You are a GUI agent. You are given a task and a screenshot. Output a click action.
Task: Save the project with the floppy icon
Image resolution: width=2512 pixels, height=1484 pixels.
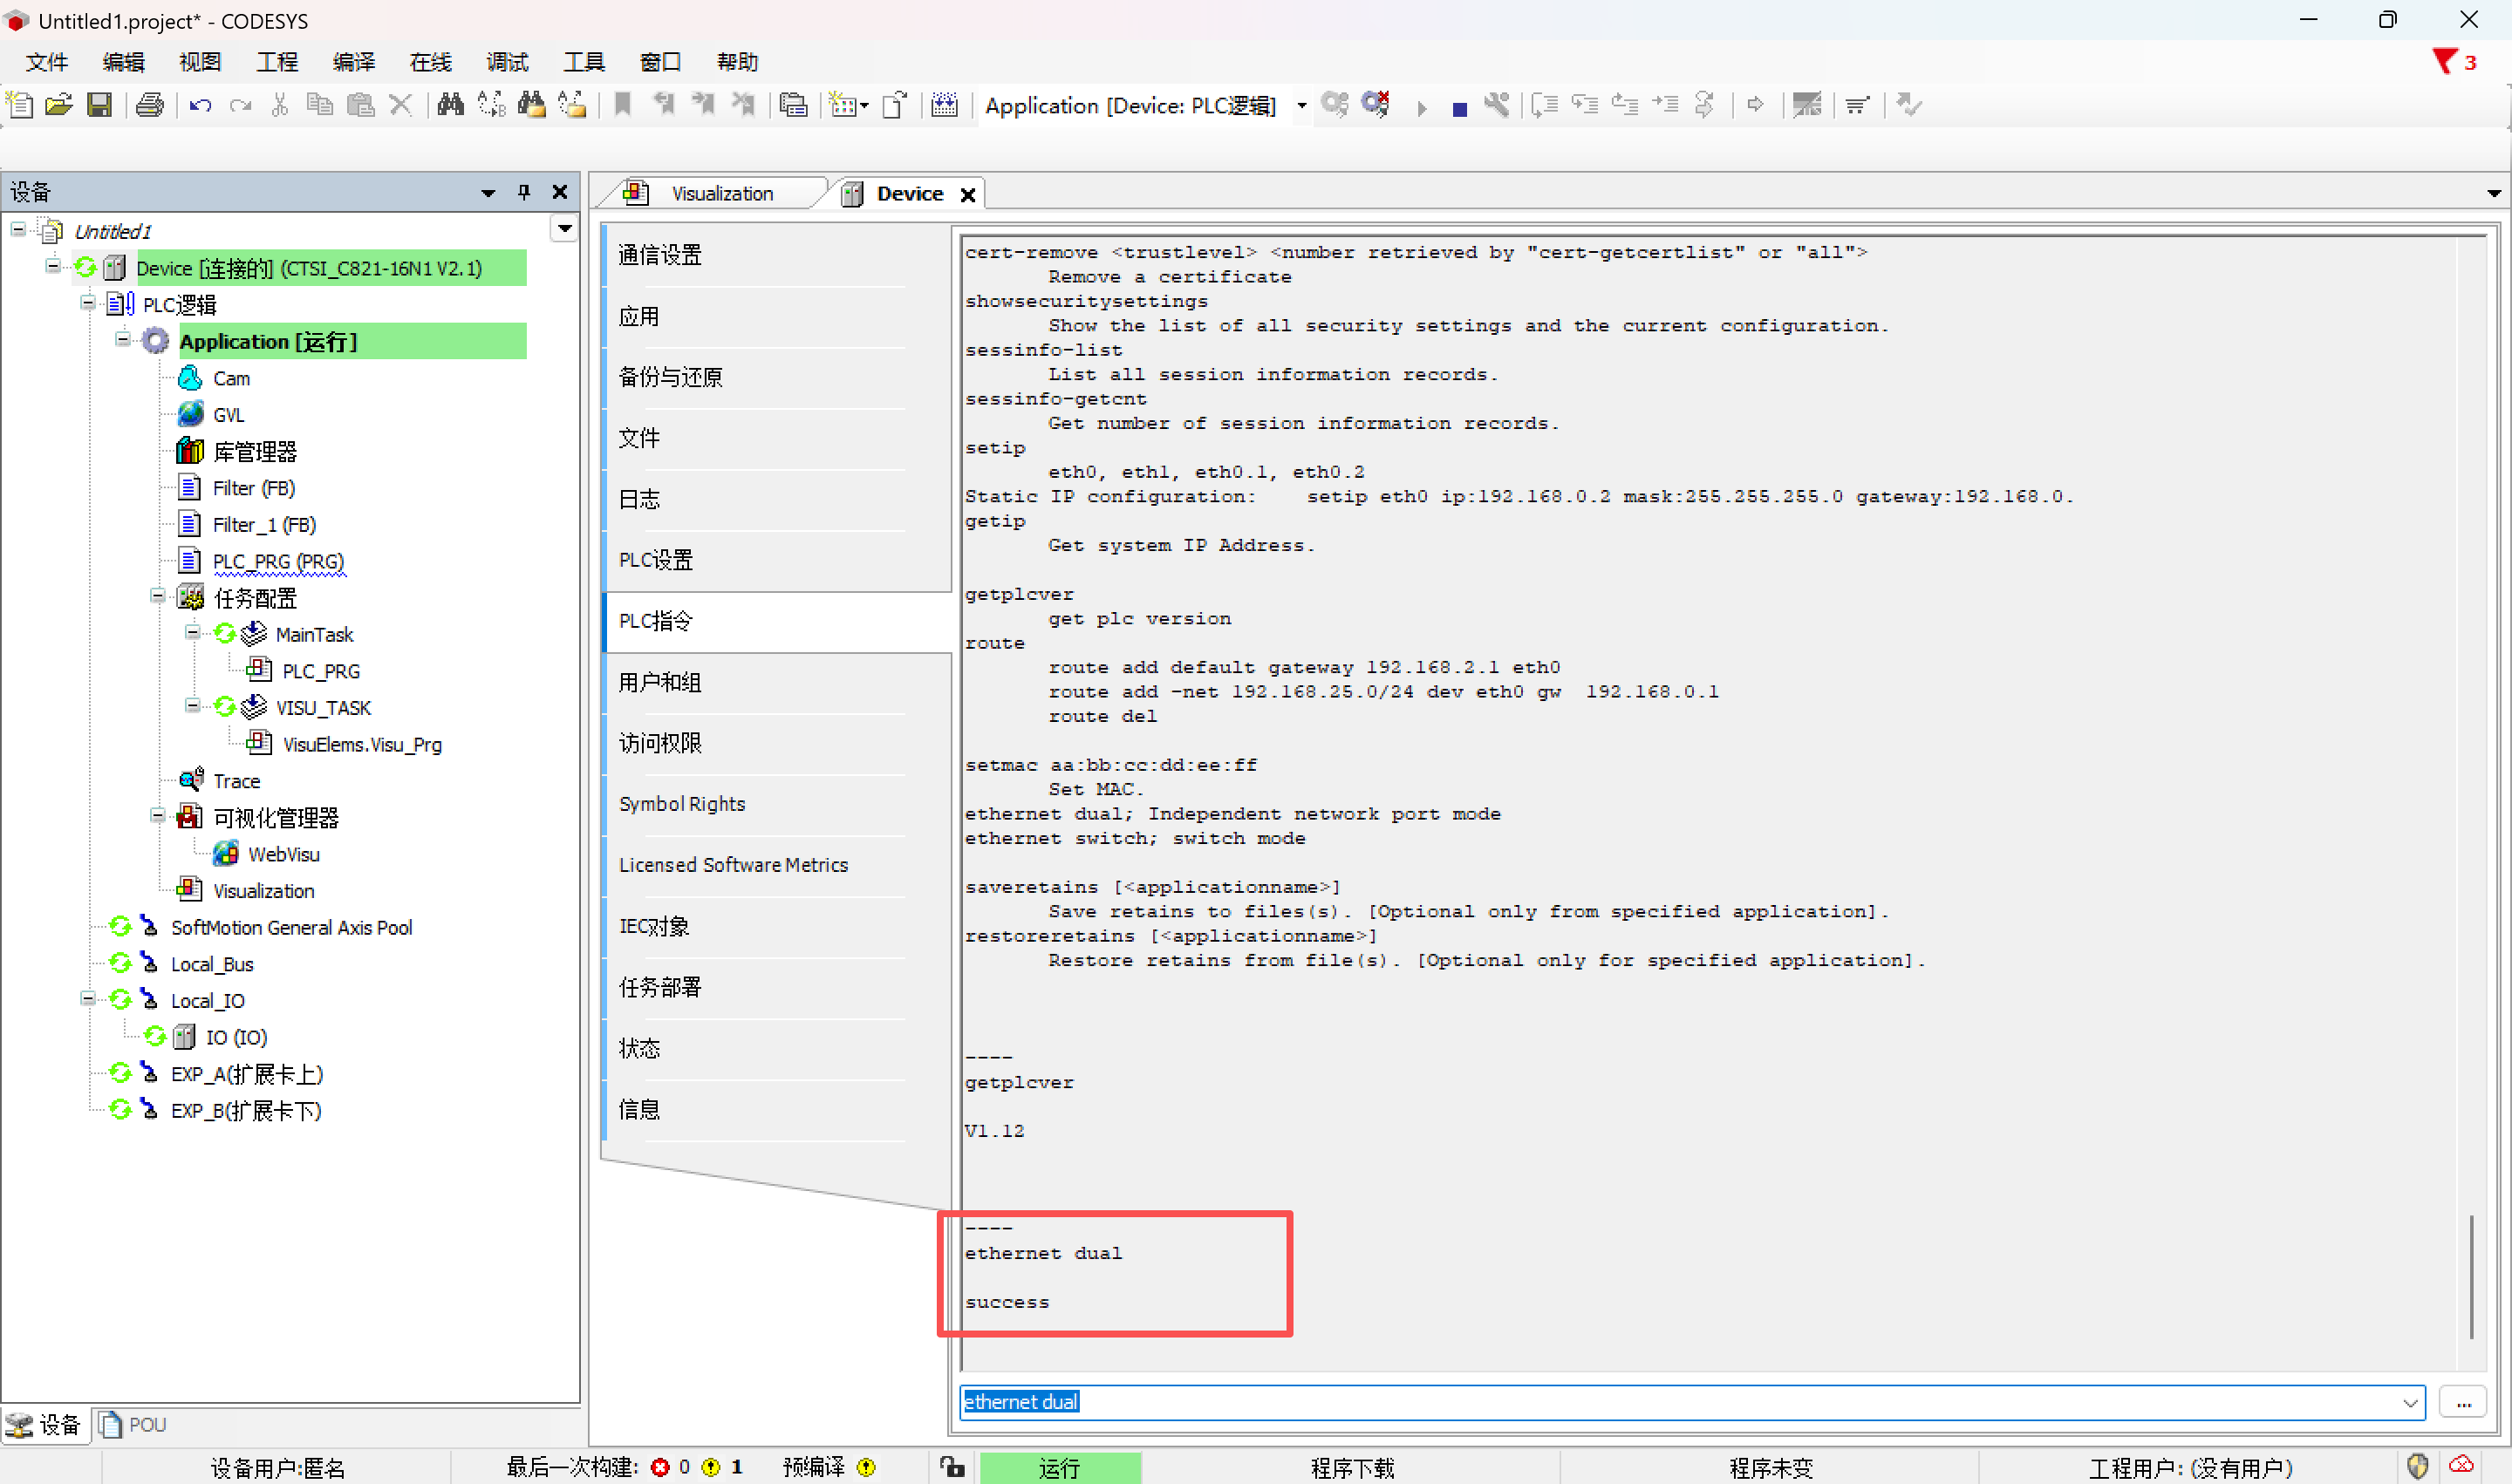click(x=99, y=105)
